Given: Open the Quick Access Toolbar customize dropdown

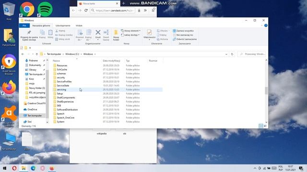Looking at the screenshot, I should (x=30, y=48).
